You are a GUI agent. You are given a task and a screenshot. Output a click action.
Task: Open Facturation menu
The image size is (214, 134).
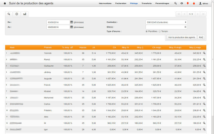(x=121, y=3)
